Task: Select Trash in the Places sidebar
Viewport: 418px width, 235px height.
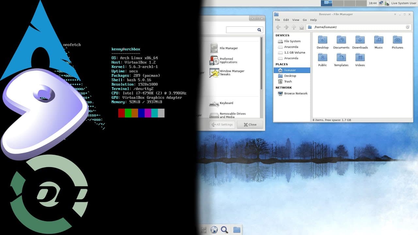Action: point(288,82)
